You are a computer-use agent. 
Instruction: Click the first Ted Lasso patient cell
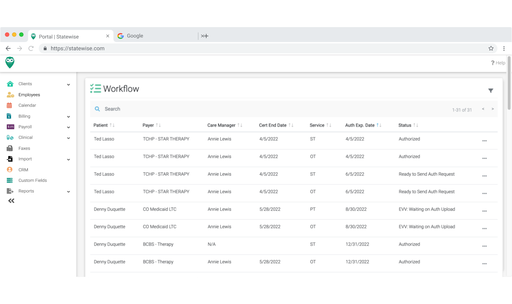coord(104,139)
